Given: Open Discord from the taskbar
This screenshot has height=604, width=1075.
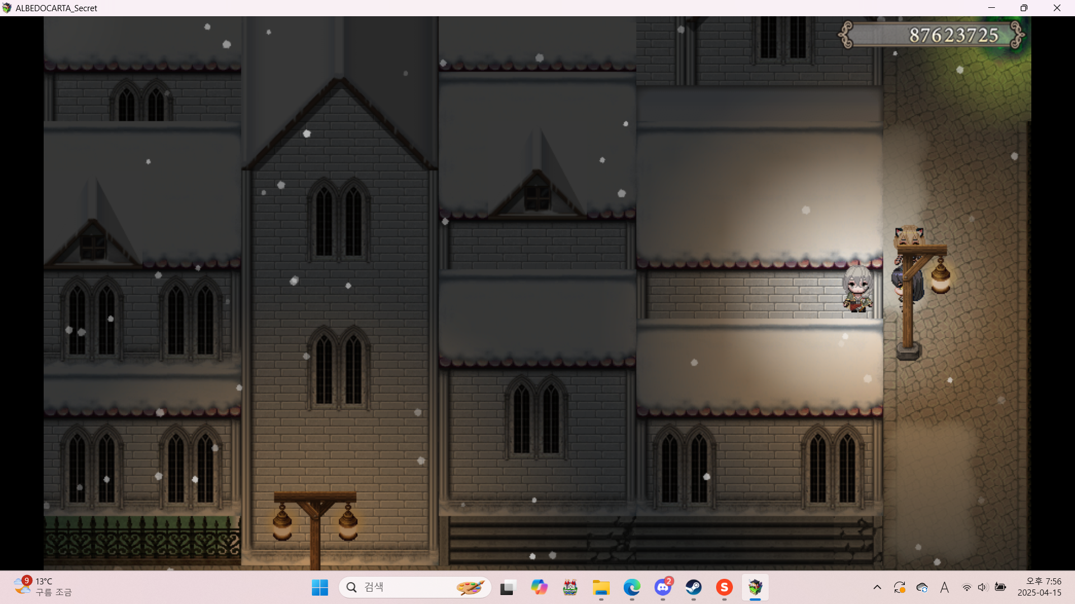Looking at the screenshot, I should 663,587.
